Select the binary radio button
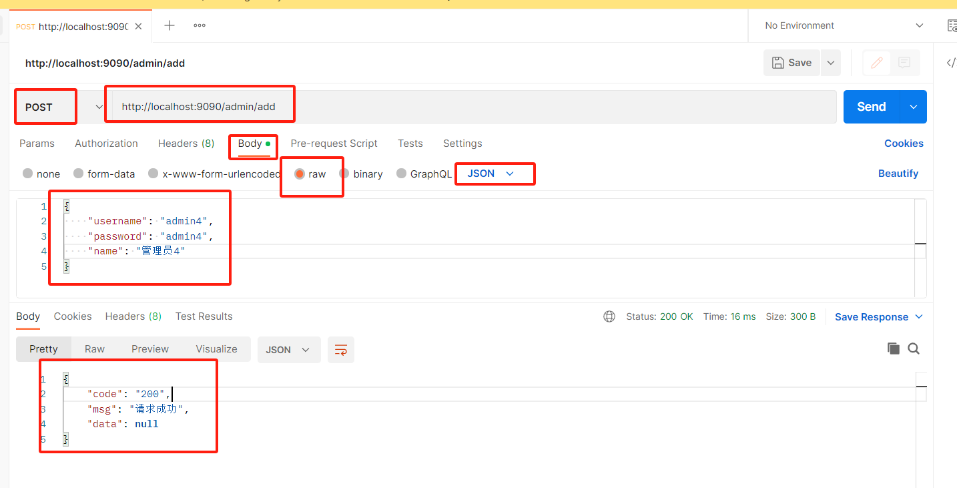 tap(344, 174)
